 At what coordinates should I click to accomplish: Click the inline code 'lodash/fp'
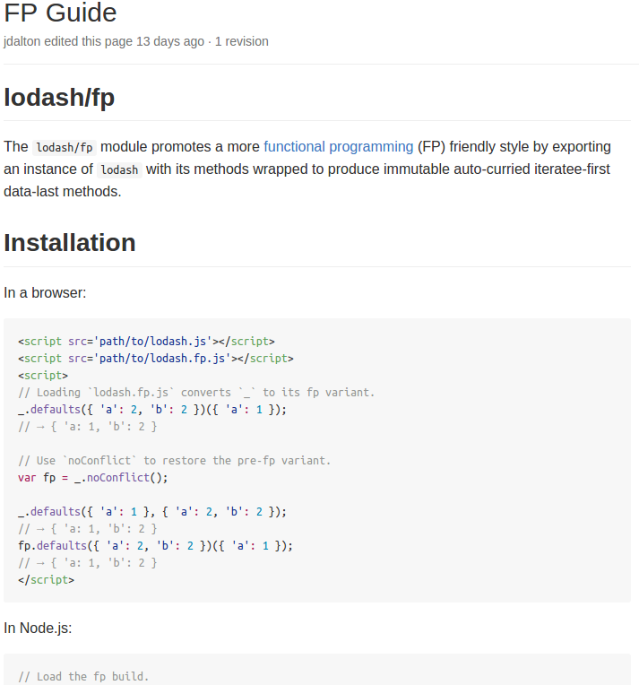point(65,148)
